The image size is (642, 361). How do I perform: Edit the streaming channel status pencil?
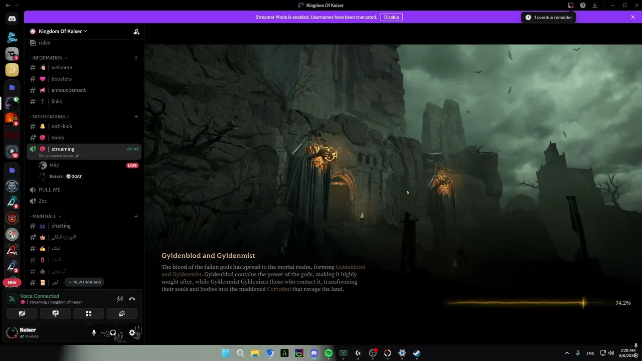pos(77,156)
